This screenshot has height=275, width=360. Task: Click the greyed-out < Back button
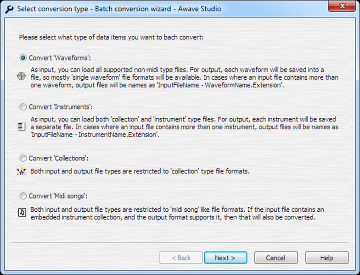click(x=181, y=258)
